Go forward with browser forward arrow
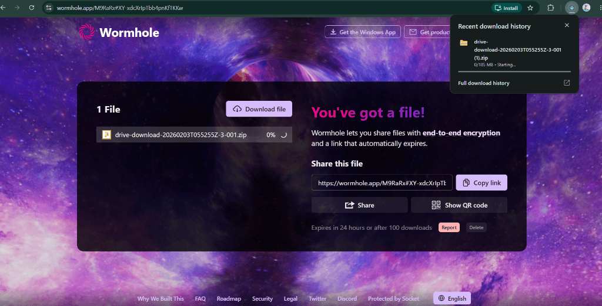 (16, 8)
